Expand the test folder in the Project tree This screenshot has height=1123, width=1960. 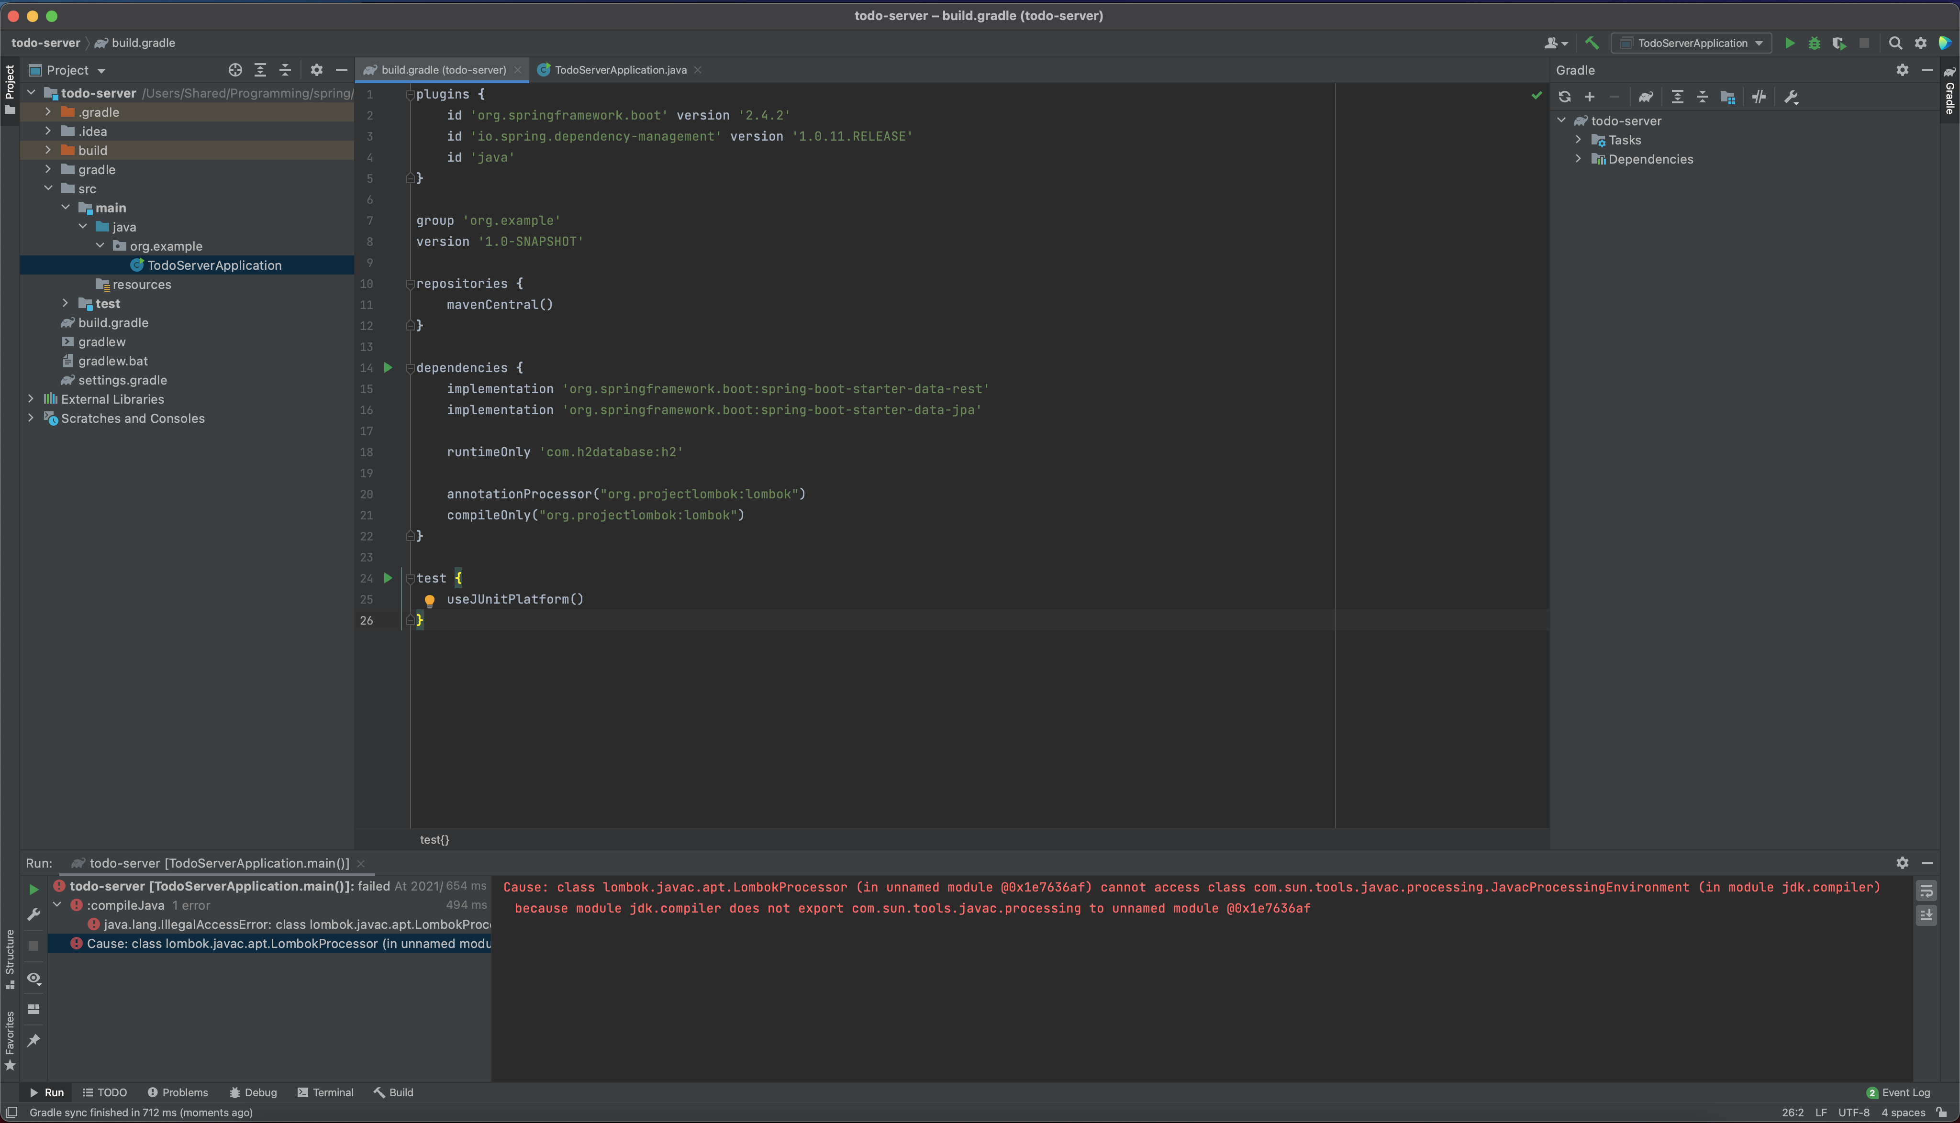tap(65, 303)
